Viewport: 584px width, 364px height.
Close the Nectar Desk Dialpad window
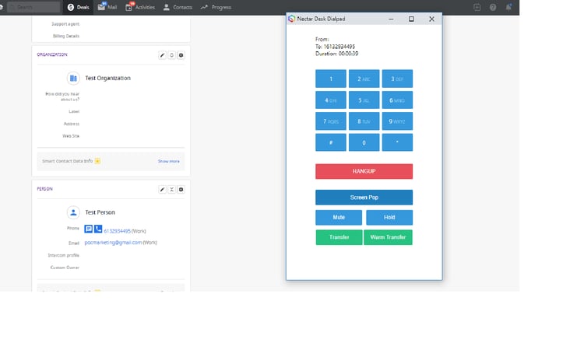(431, 19)
